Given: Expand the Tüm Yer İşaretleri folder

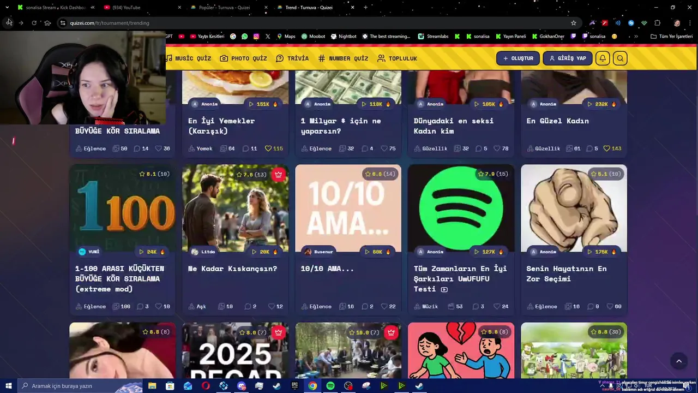Looking at the screenshot, I should point(671,37).
